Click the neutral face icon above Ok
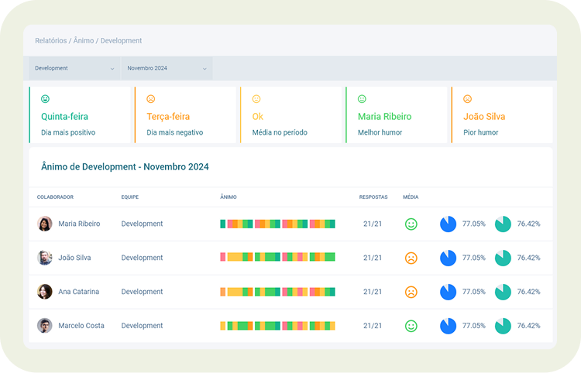The width and height of the screenshot is (581, 373). click(256, 99)
